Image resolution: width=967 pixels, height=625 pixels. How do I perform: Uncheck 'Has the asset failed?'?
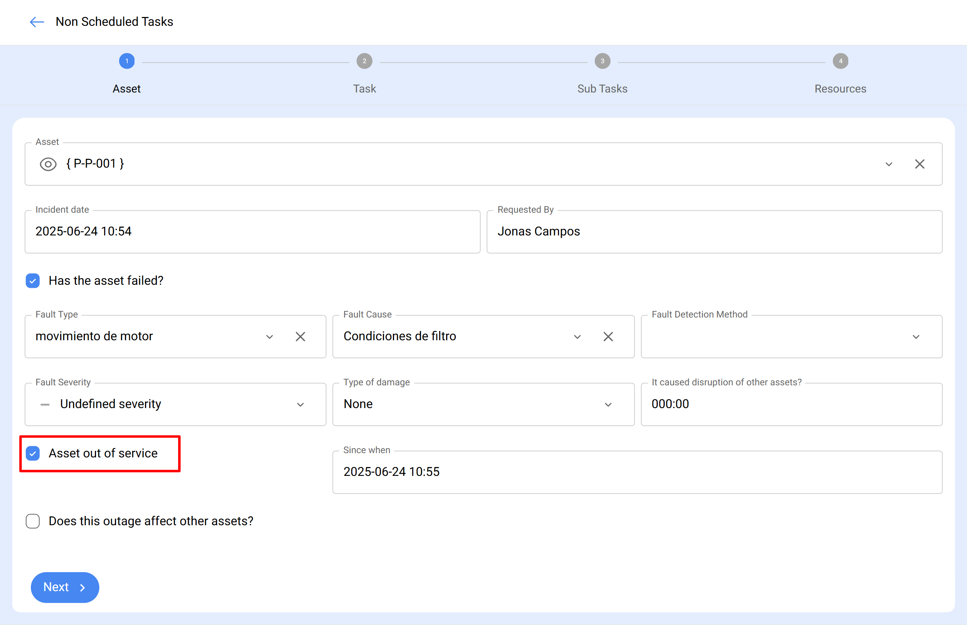pos(32,281)
